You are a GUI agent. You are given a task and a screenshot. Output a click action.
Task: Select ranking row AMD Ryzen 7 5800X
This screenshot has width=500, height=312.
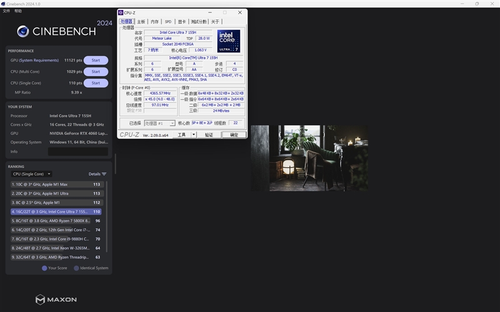(57, 221)
